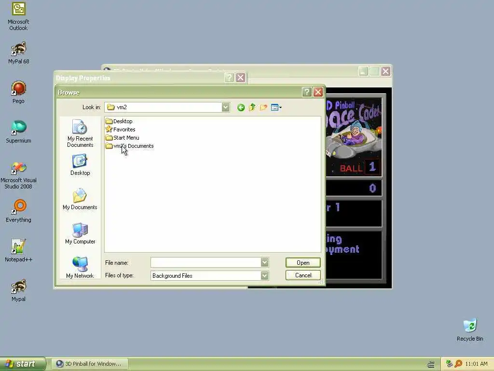
Task: Close the 3D Pinball window
Action: coord(385,71)
